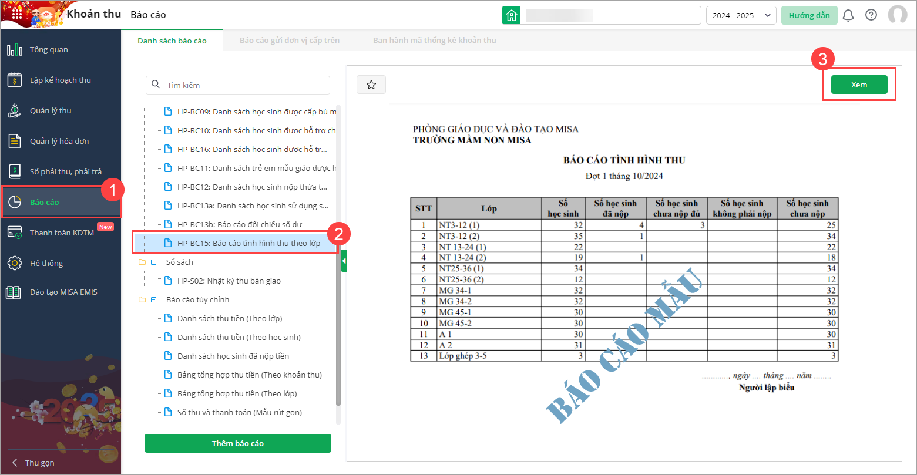Open the 2024 - 2025 school year dropdown
The width and height of the screenshot is (917, 475).
(741, 15)
